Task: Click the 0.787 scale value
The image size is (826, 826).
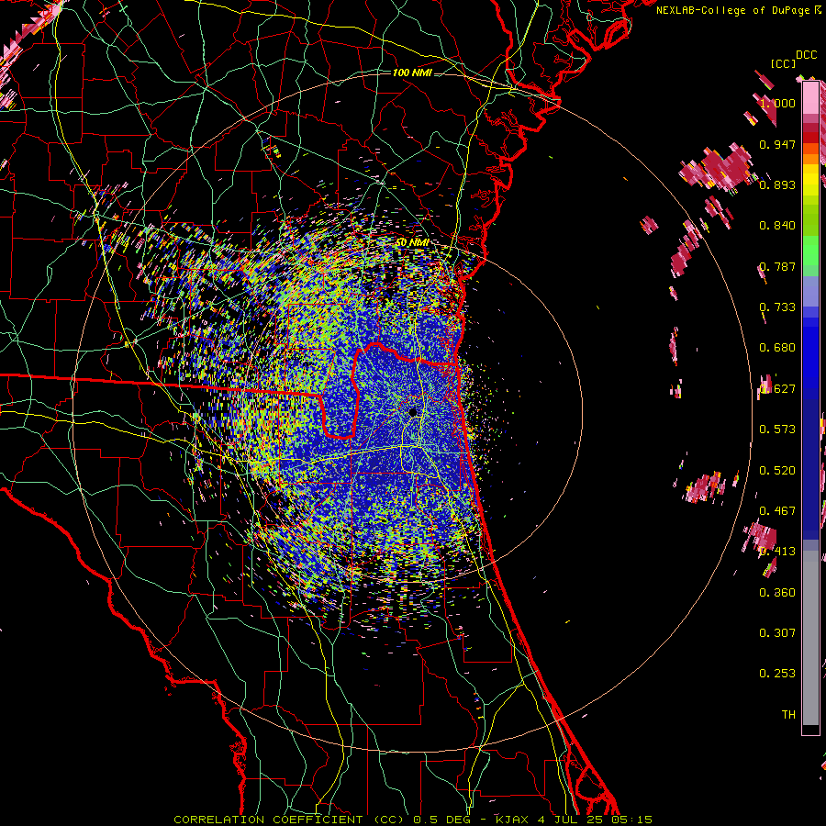Action: click(x=777, y=266)
